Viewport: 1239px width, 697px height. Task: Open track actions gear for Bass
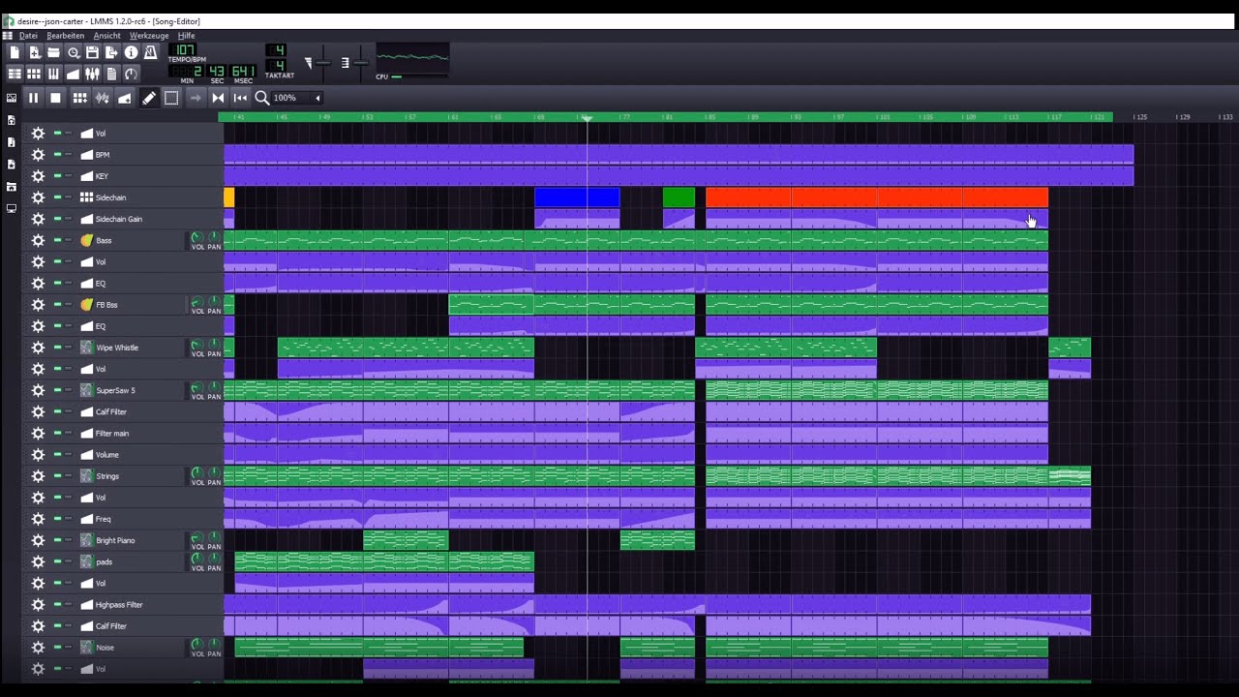[x=38, y=240]
